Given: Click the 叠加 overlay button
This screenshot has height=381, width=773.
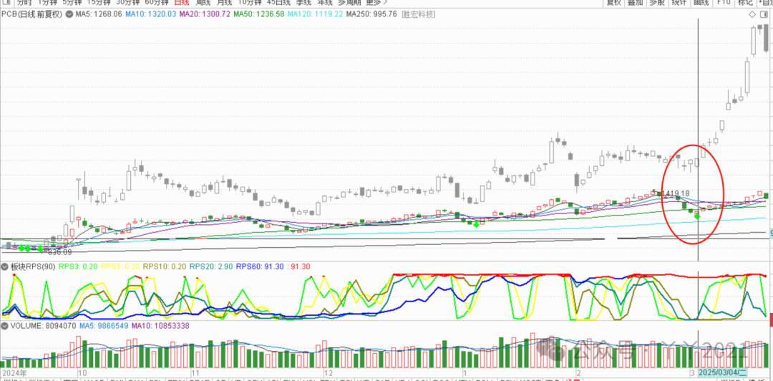Looking at the screenshot, I should click(635, 3).
